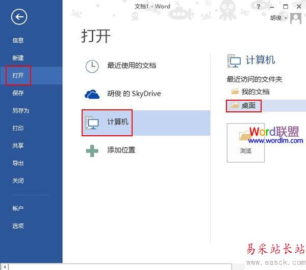Click the green plus add-location icon
This screenshot has height=270, width=306.
(92, 151)
